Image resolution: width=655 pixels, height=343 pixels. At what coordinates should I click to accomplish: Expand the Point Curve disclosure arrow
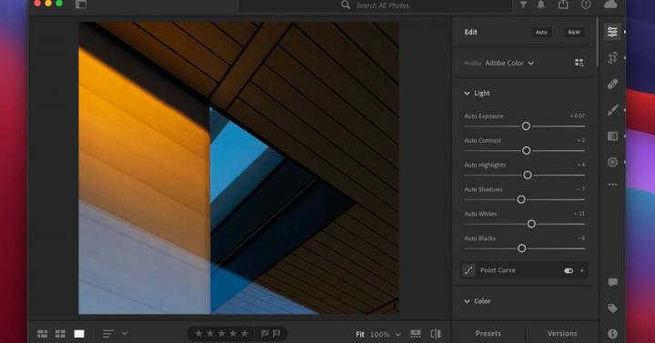[x=582, y=271]
